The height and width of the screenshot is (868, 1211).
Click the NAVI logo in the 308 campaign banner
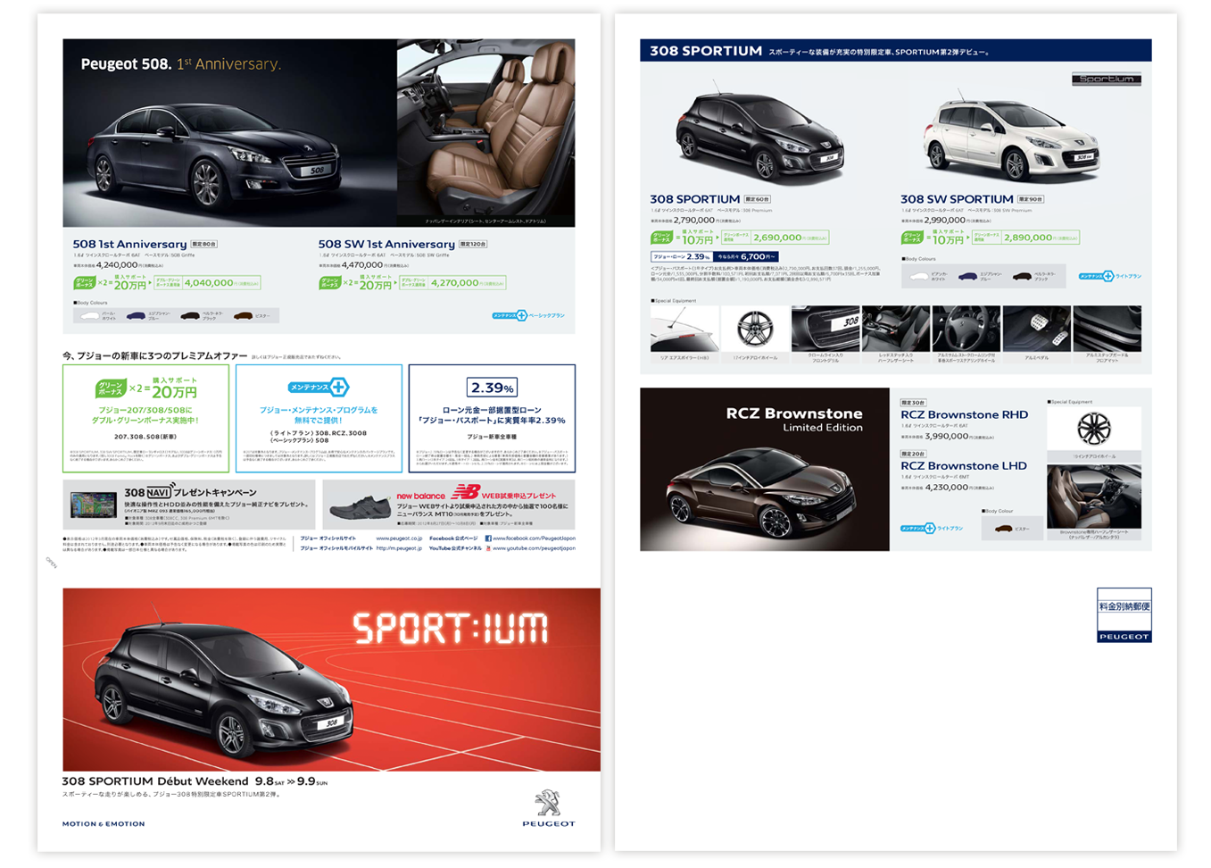160,492
